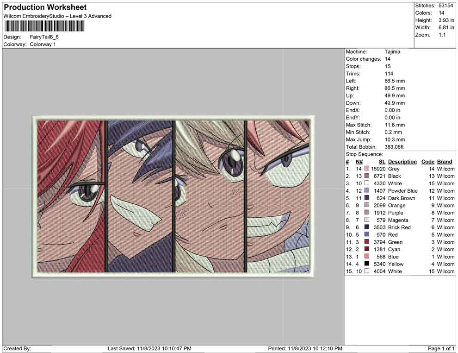Click the Brick Red color swatch

point(366,227)
